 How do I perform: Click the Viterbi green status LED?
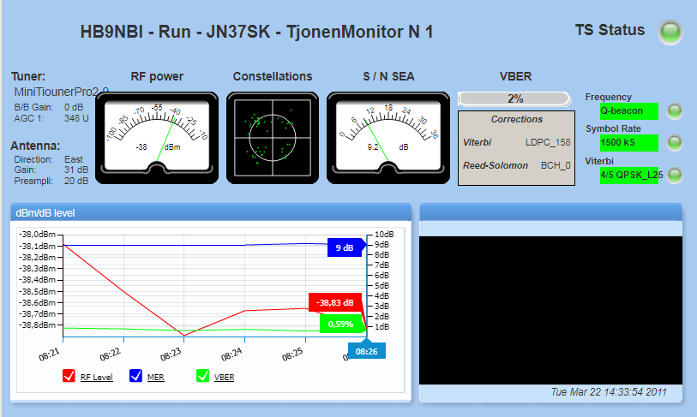coord(675,175)
